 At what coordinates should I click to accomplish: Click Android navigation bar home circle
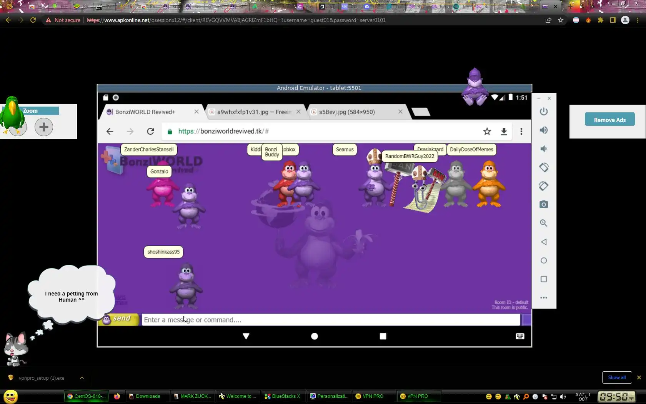(315, 336)
